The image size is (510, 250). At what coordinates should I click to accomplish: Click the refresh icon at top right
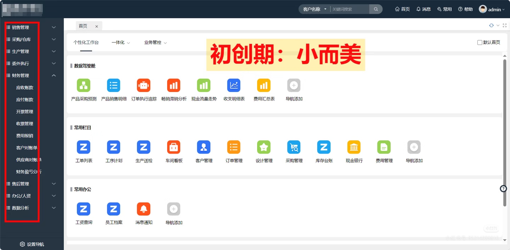pos(491,25)
